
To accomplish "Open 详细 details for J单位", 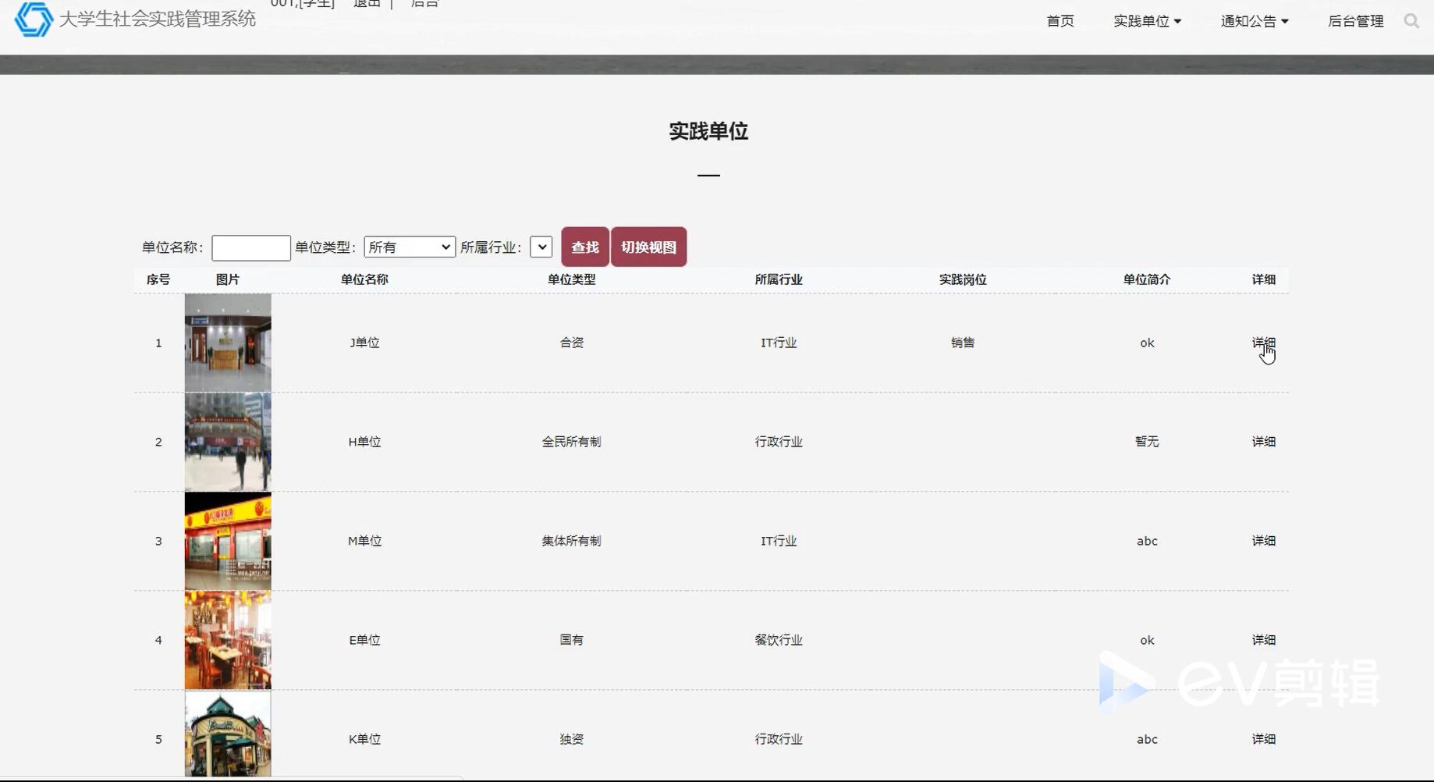I will (1262, 343).
